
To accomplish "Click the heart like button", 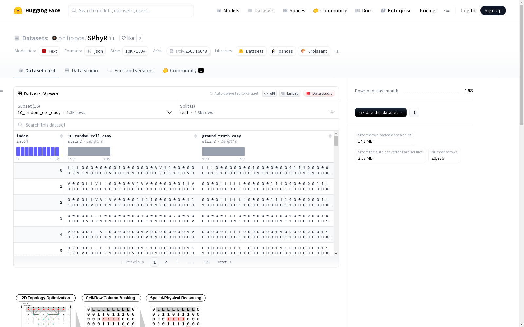I will (x=128, y=38).
